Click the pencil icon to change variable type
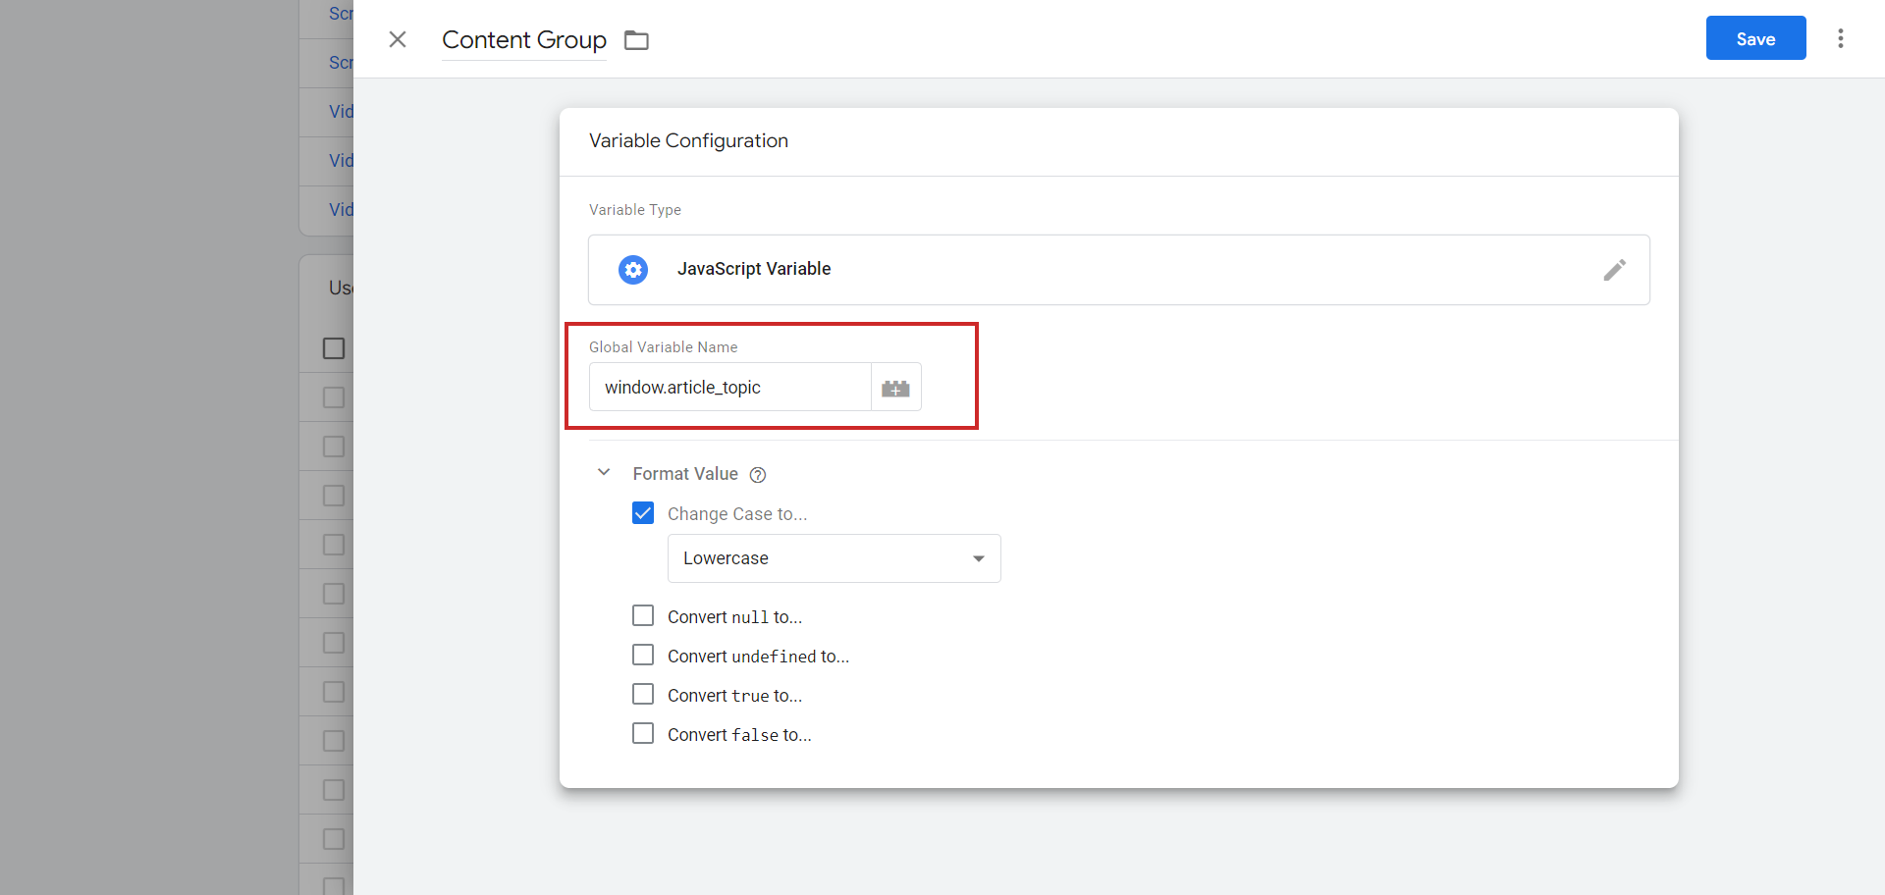 pos(1616,270)
